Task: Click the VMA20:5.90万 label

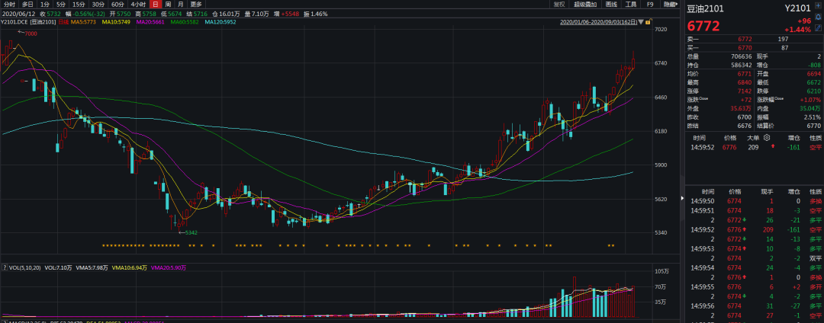Action: 168,267
